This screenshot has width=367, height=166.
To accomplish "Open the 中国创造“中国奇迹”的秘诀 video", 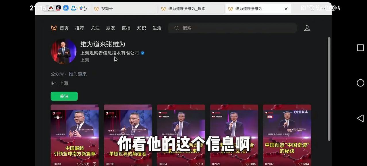I will coord(287,135).
